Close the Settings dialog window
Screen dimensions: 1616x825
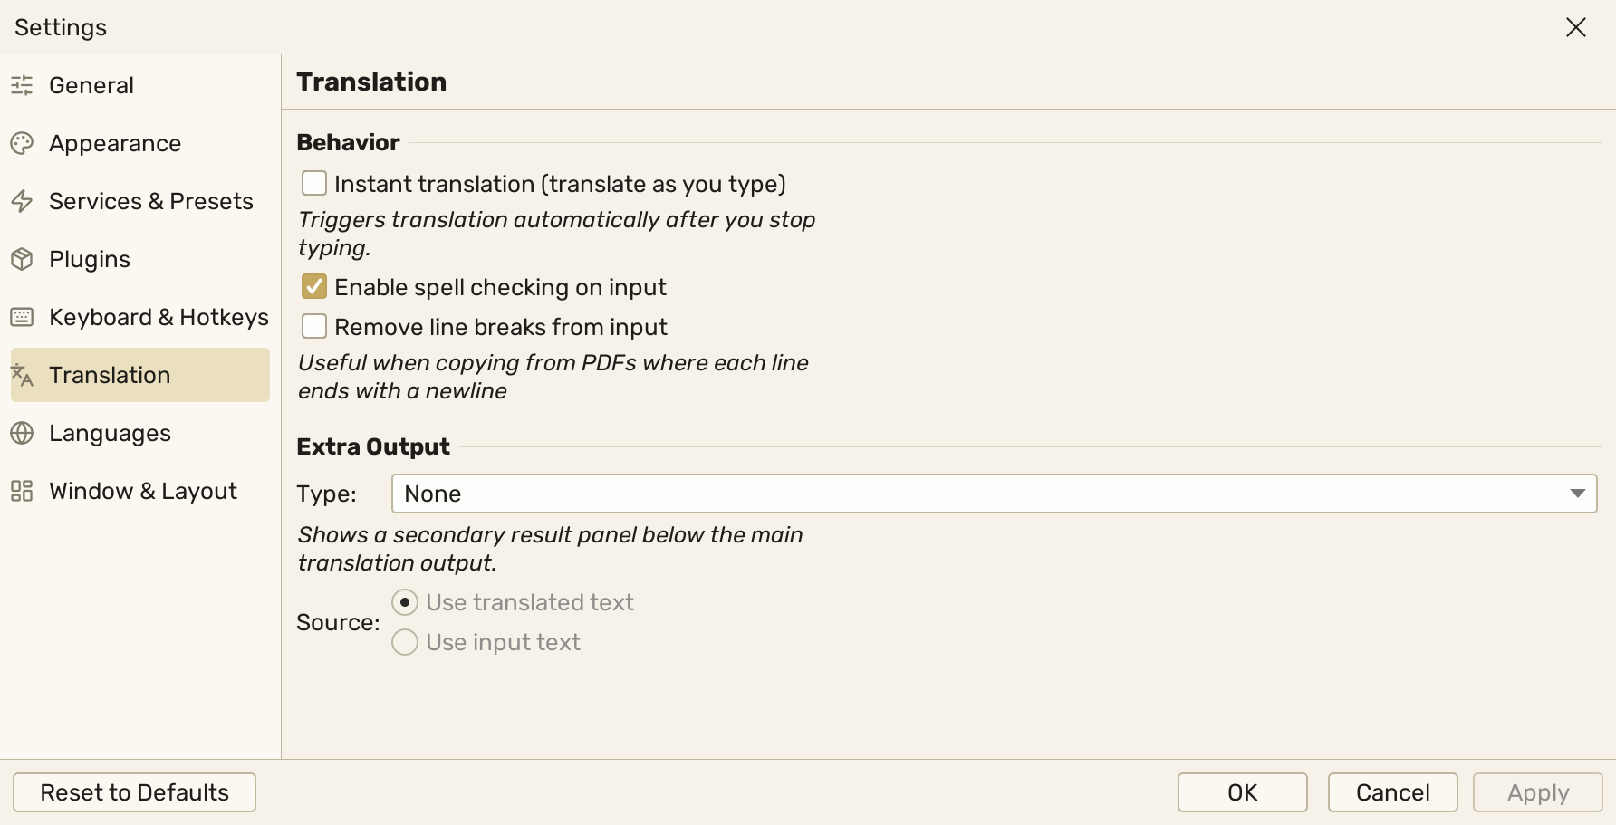coord(1576,27)
